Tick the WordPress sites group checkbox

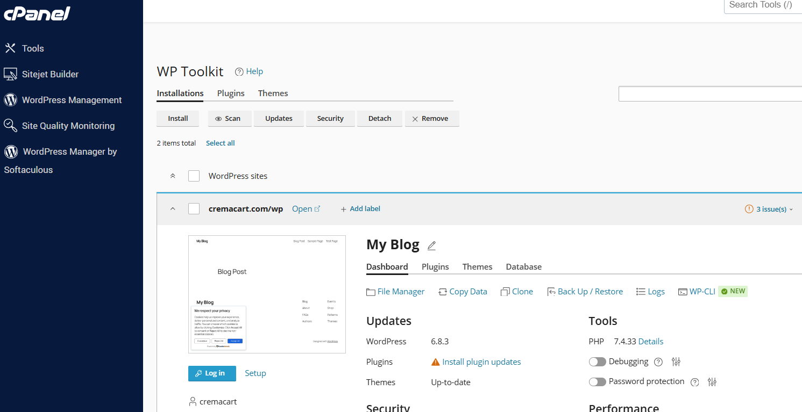coord(194,176)
